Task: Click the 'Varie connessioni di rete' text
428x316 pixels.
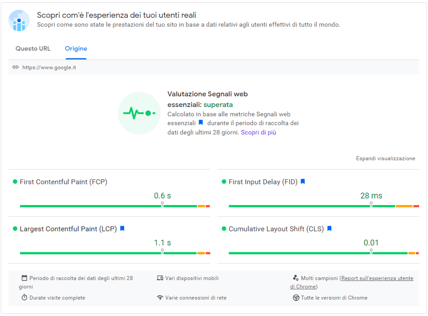Action: [196, 298]
